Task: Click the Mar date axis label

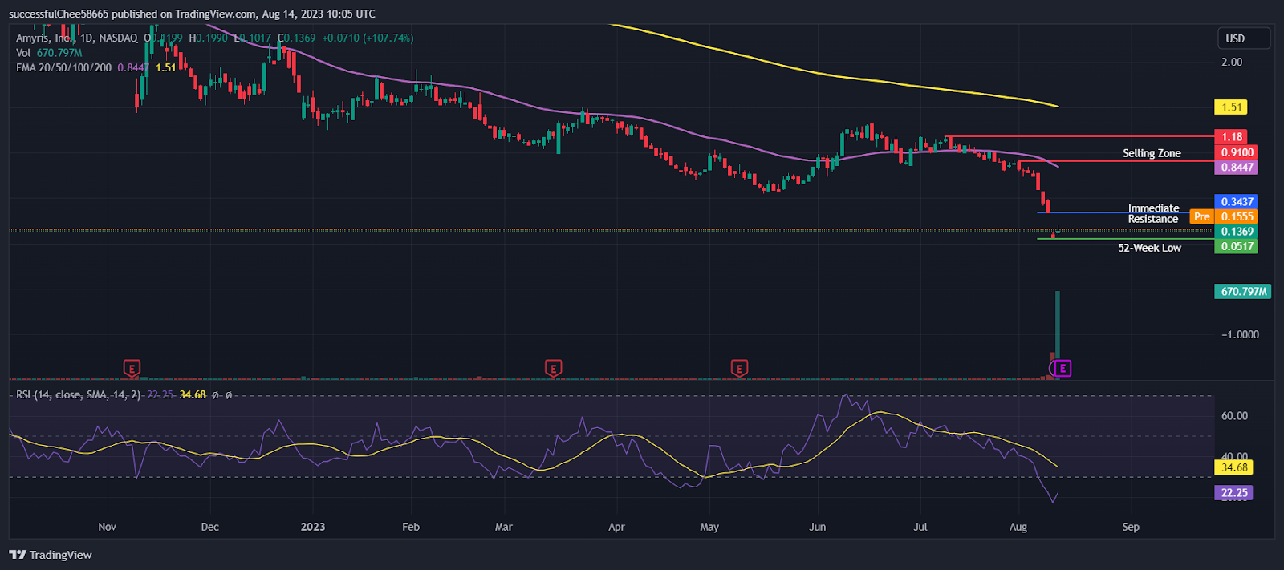Action: (x=503, y=527)
